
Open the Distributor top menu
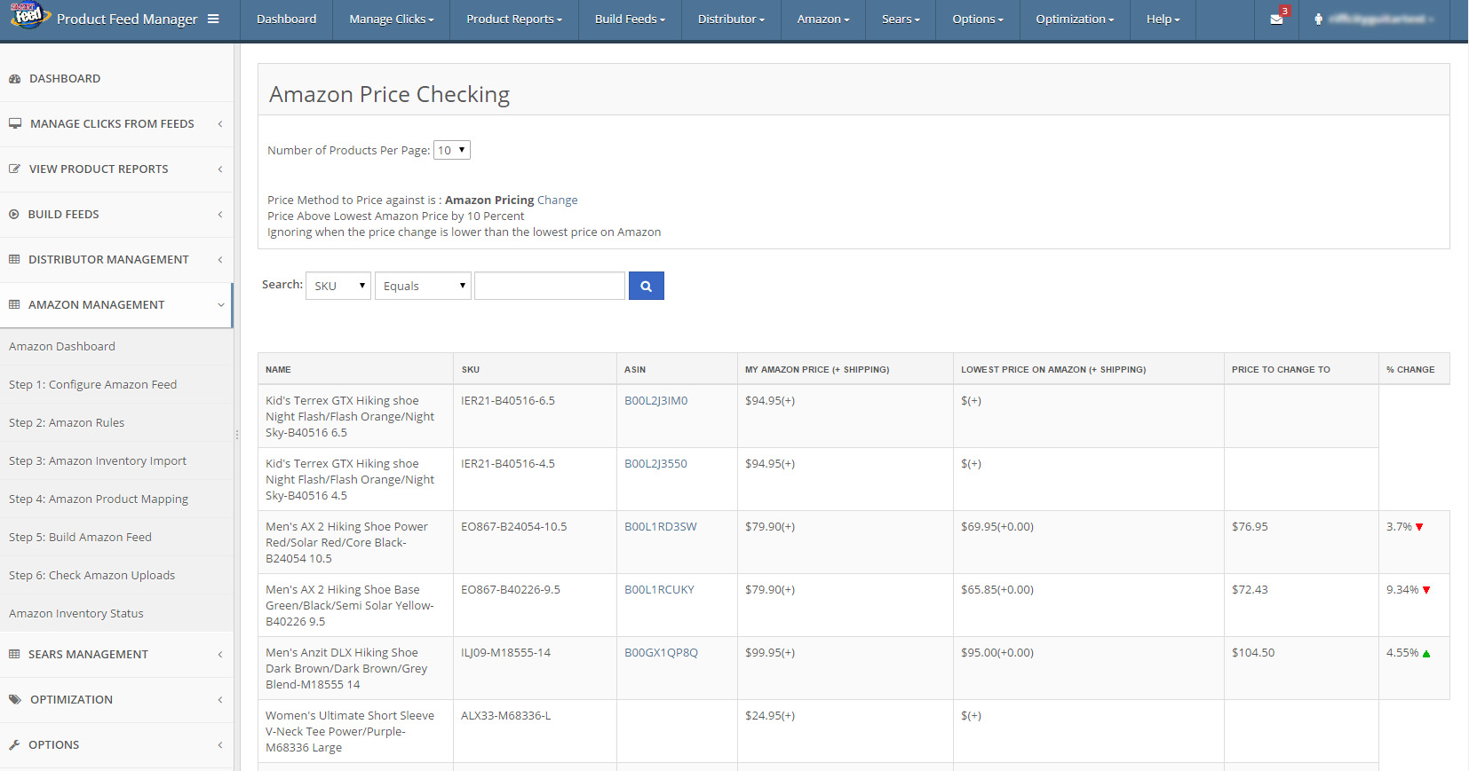(731, 20)
